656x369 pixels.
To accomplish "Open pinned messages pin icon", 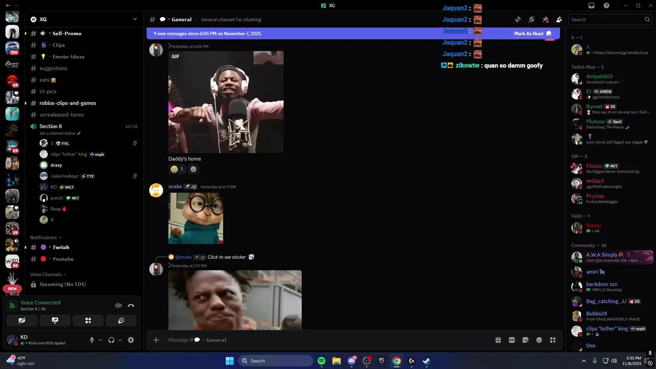I will (x=545, y=19).
